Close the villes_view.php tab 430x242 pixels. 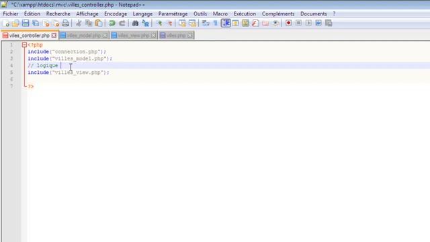[154, 36]
